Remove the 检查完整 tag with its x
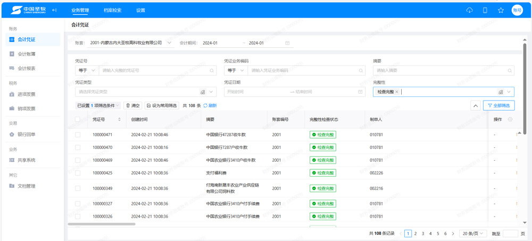The height and width of the screenshot is (241, 532). tap(397, 92)
